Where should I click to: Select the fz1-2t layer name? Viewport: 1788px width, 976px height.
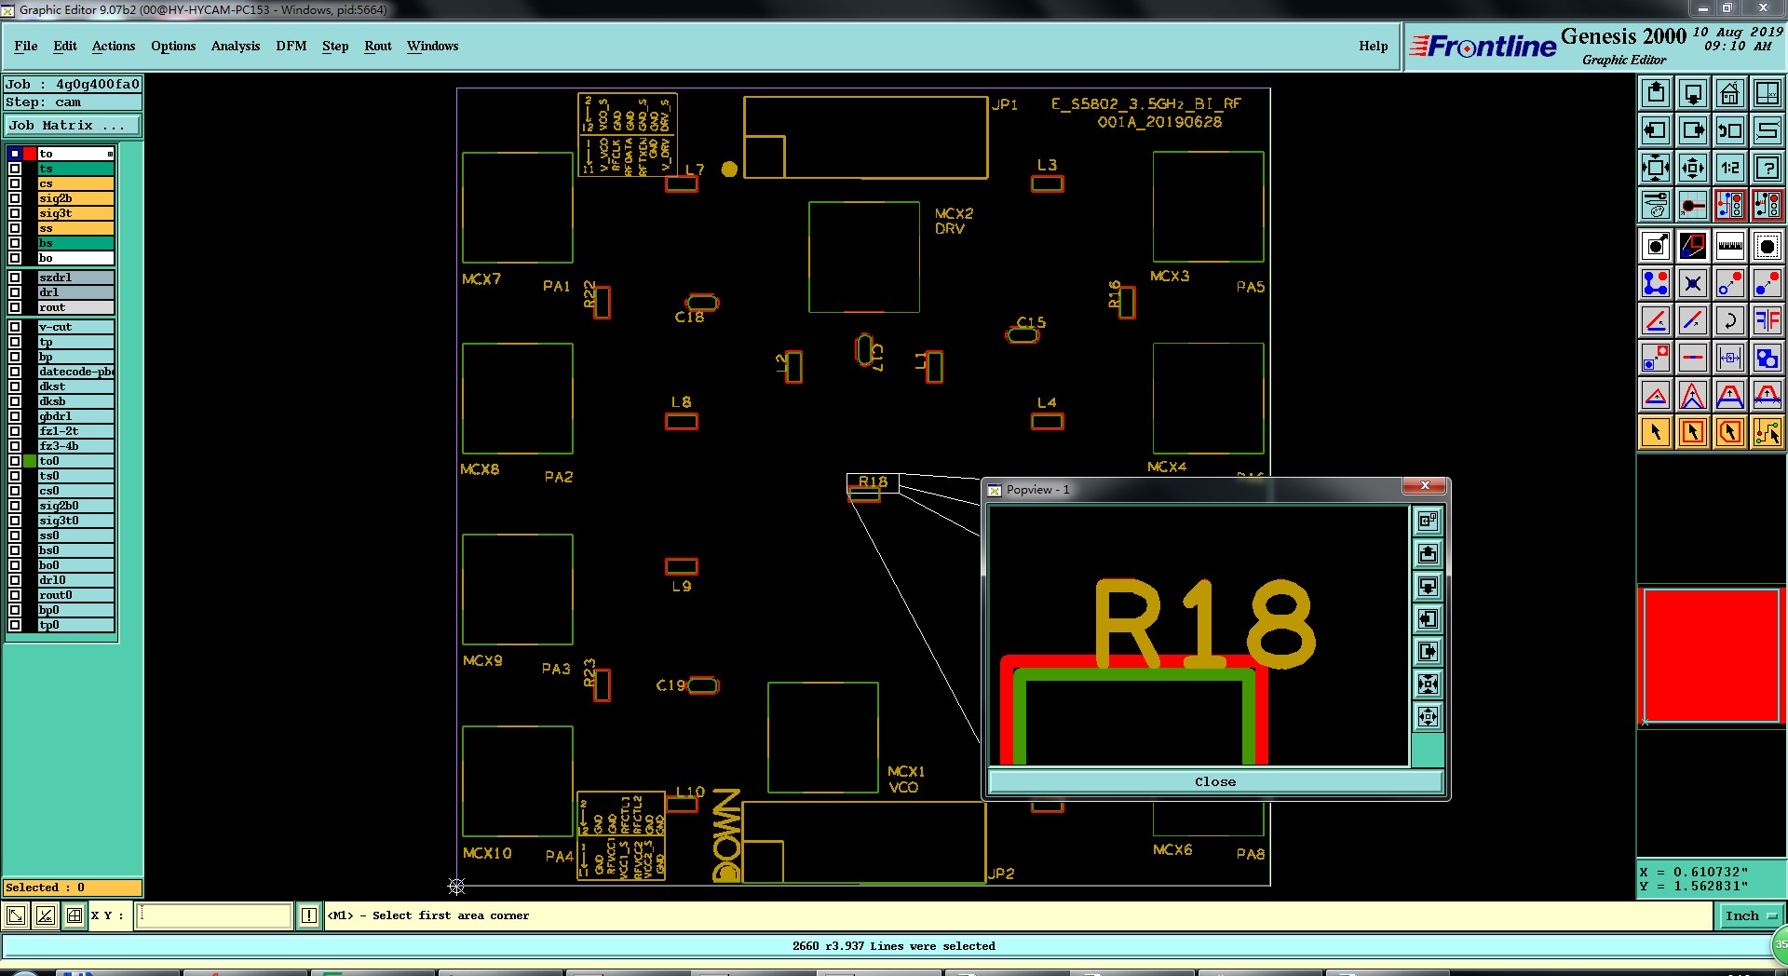(75, 431)
